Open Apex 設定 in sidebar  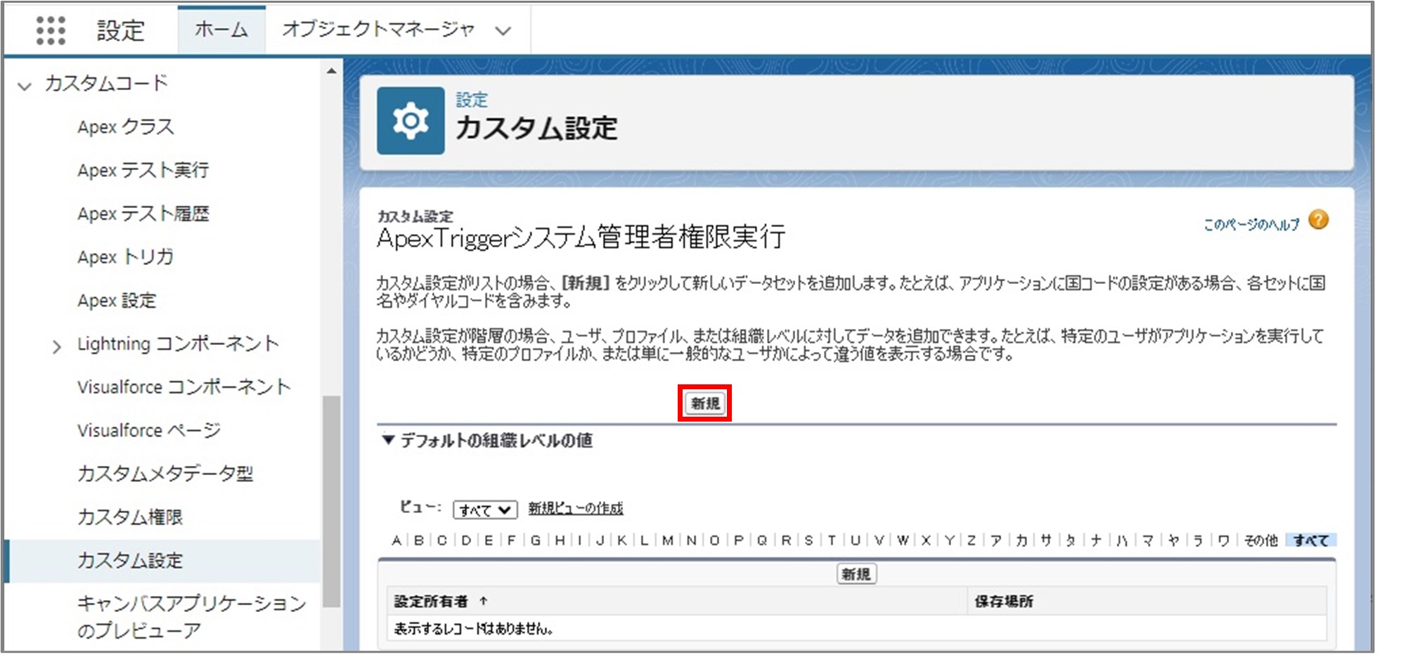tap(117, 301)
